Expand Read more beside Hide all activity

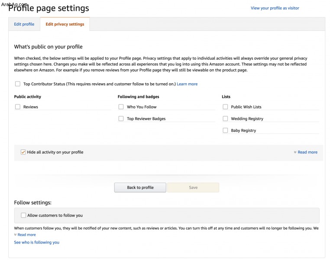pos(307,152)
